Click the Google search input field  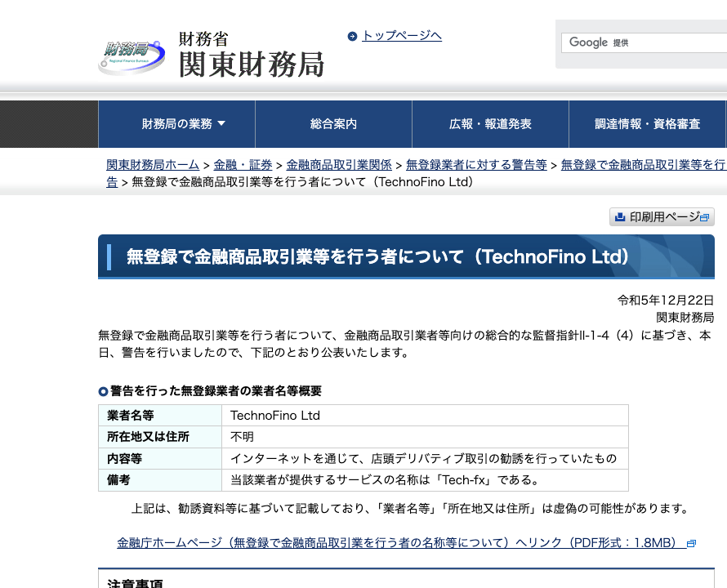644,42
